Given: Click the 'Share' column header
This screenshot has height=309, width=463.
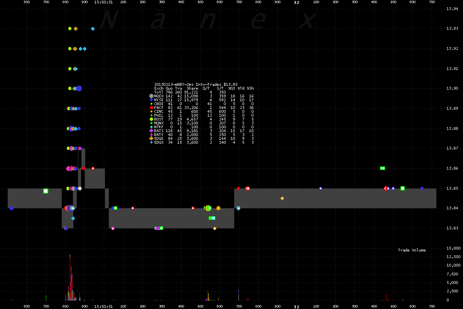Looking at the screenshot, I should pyautogui.click(x=193, y=88).
